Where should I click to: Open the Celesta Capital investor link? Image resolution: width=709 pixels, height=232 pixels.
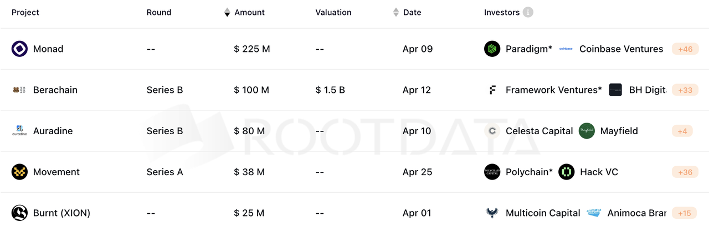[539, 131]
